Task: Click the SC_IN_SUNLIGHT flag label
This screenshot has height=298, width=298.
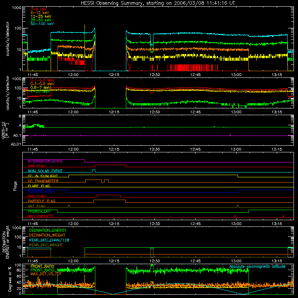Action: click(x=43, y=176)
